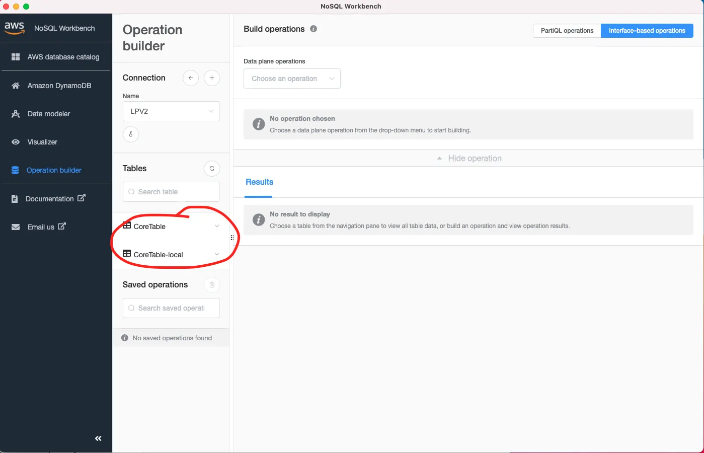
Task: Refresh the Tables list
Action: point(212,169)
